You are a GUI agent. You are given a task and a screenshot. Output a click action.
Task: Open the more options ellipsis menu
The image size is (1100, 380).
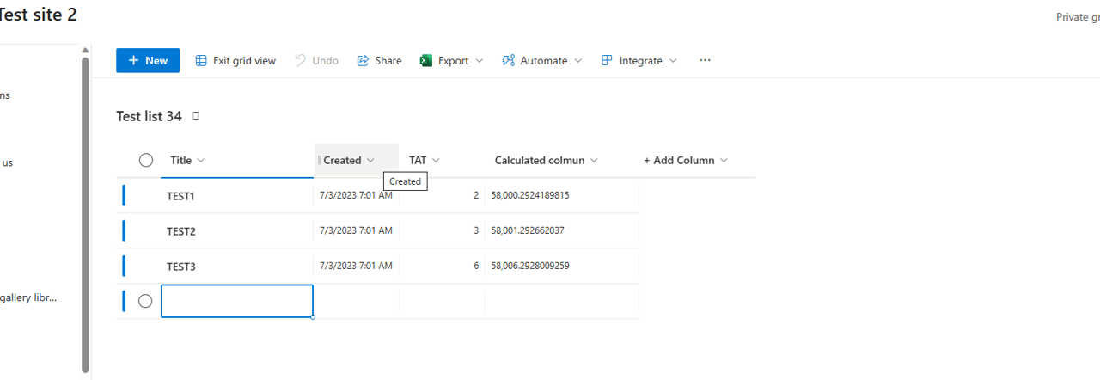(x=705, y=61)
